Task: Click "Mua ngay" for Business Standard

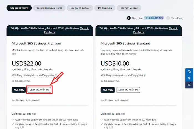Action: (x=108, y=90)
